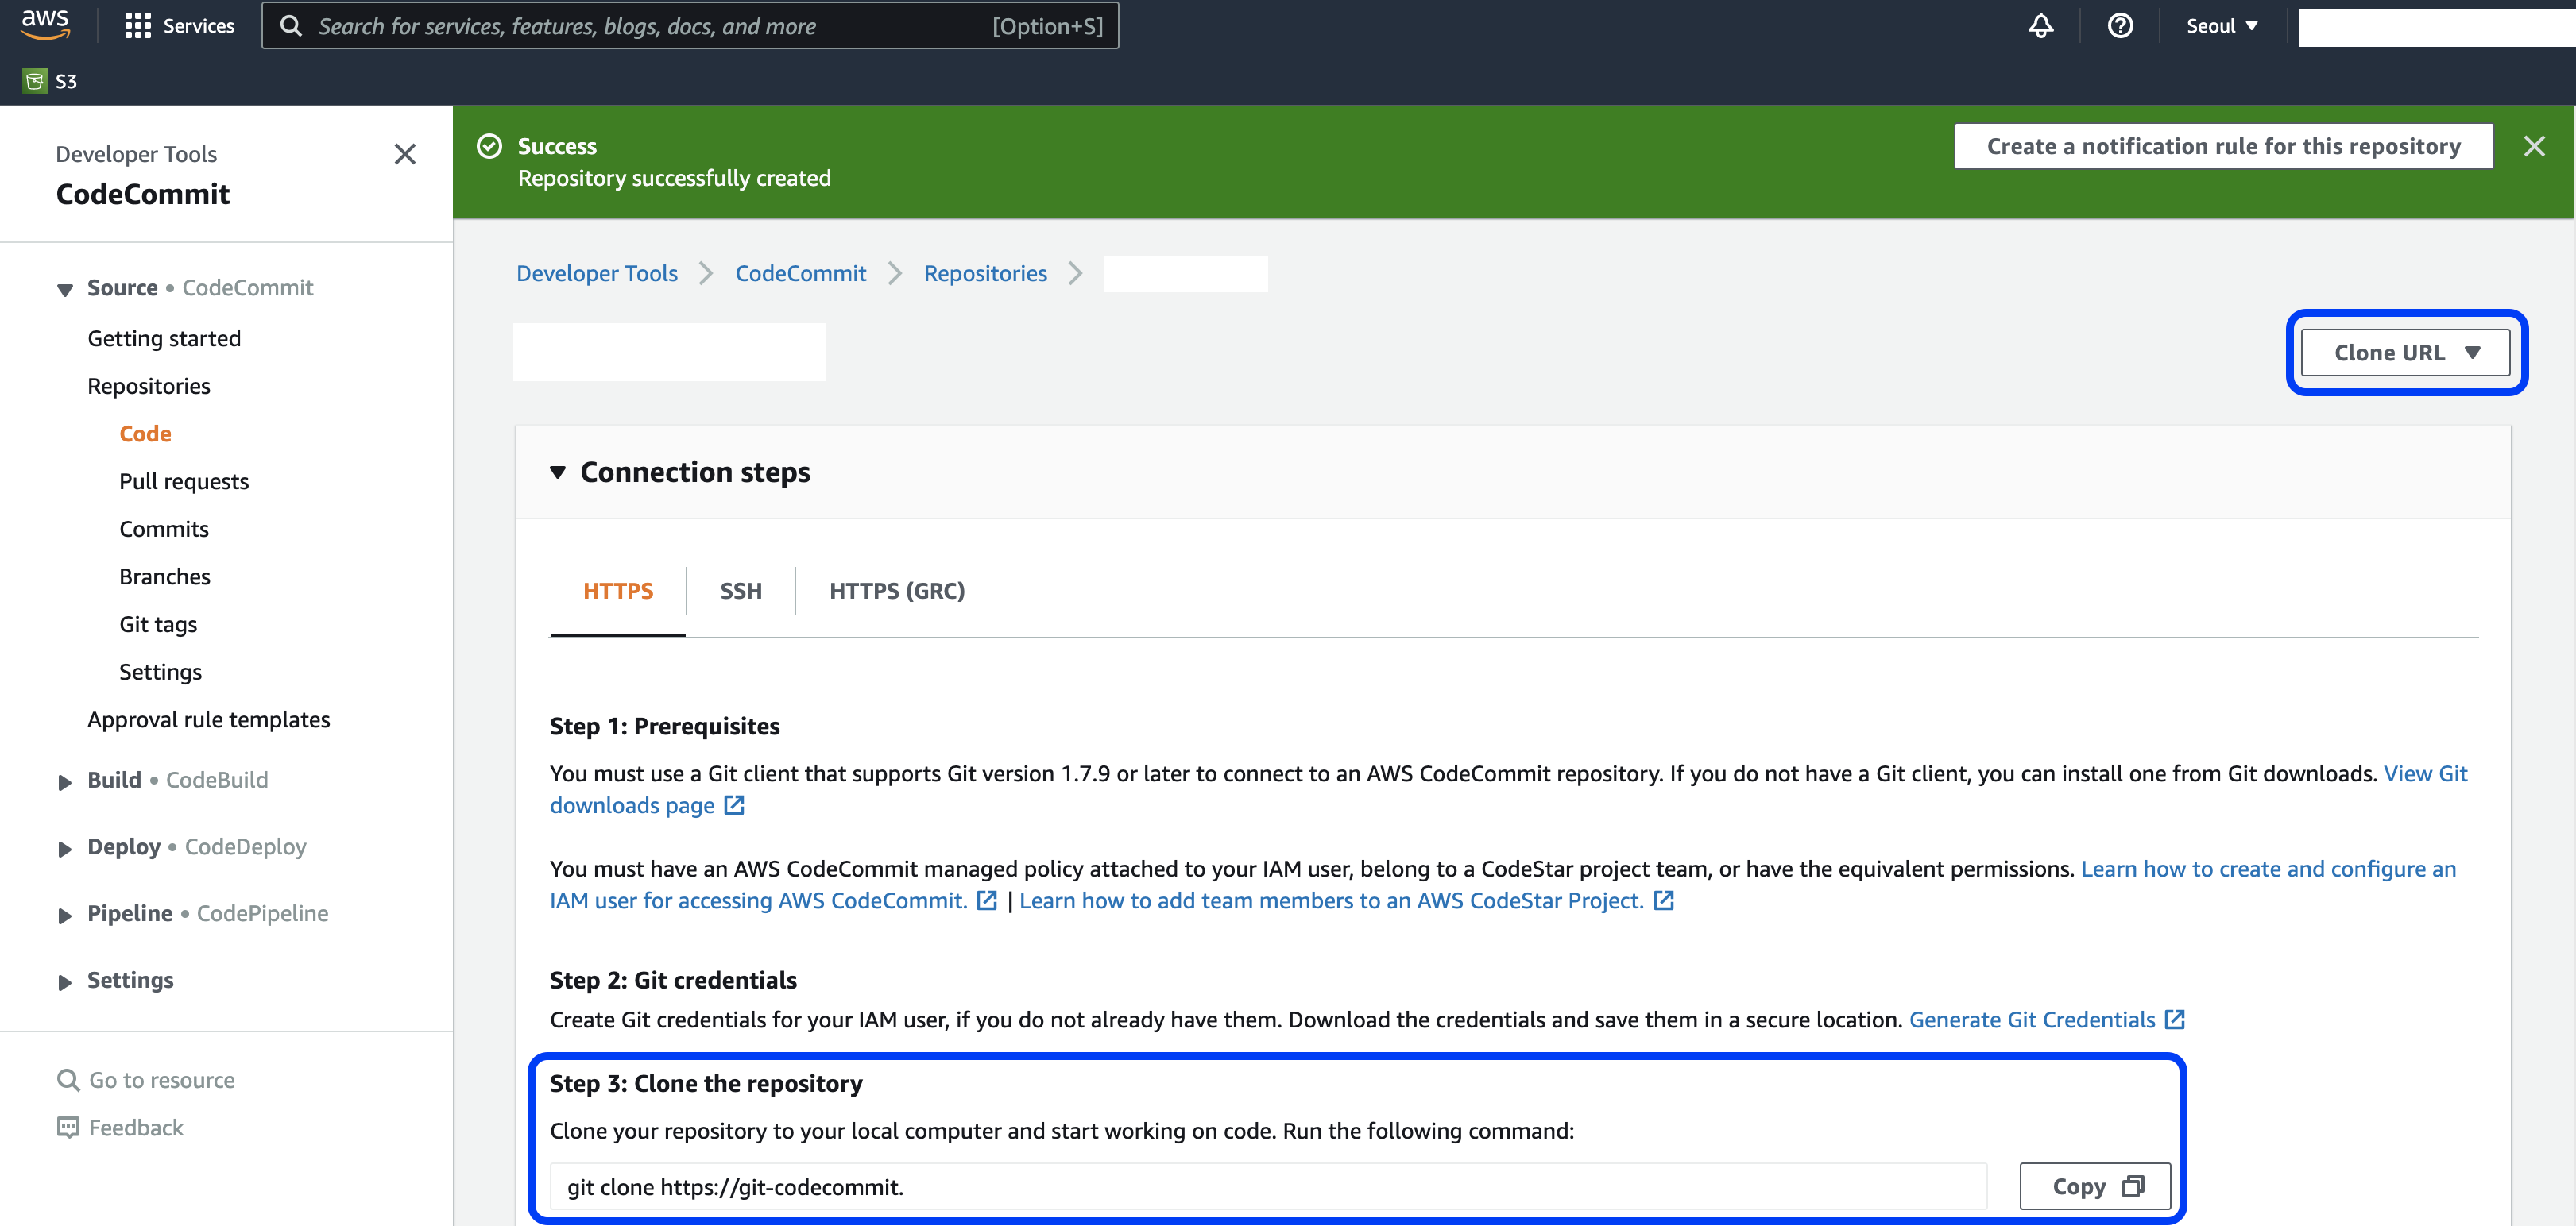2576x1226 pixels.
Task: Close the Developer Tools side navigation
Action: click(405, 154)
